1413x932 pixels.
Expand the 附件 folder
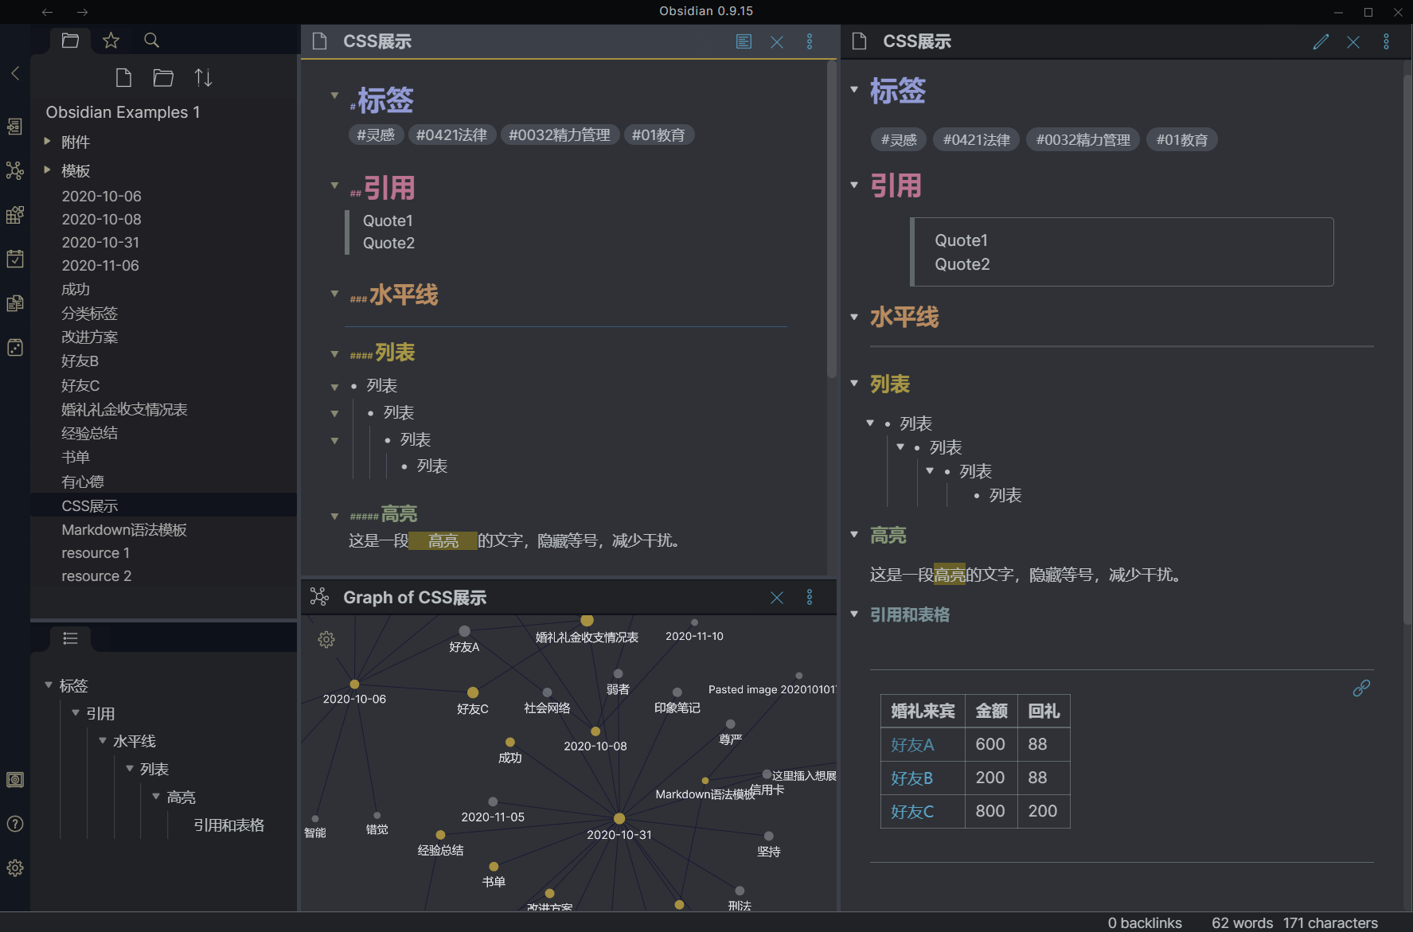click(47, 141)
